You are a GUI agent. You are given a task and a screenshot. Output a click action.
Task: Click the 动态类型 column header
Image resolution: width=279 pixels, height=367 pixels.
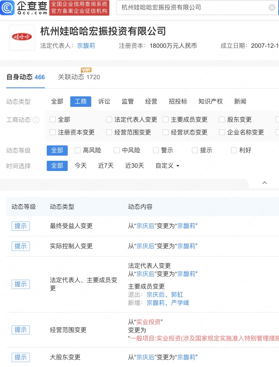[62, 207]
